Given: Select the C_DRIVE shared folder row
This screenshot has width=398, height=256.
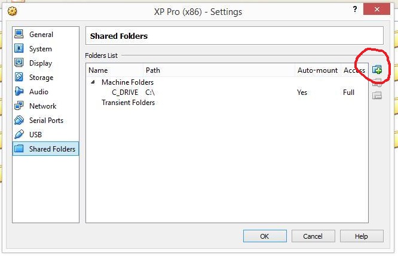Looking at the screenshot, I should [125, 92].
